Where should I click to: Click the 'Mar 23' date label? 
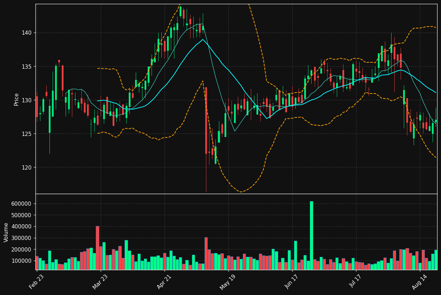[x=100, y=282]
